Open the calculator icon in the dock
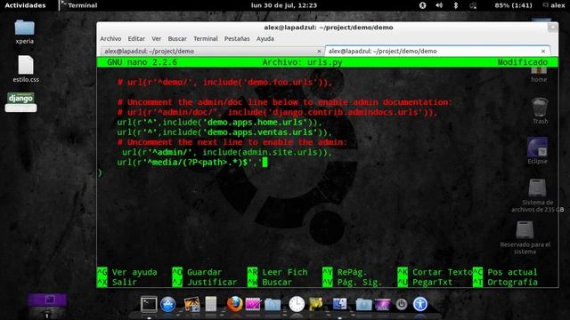The height and width of the screenshot is (320, 570). pyautogui.click(x=211, y=304)
